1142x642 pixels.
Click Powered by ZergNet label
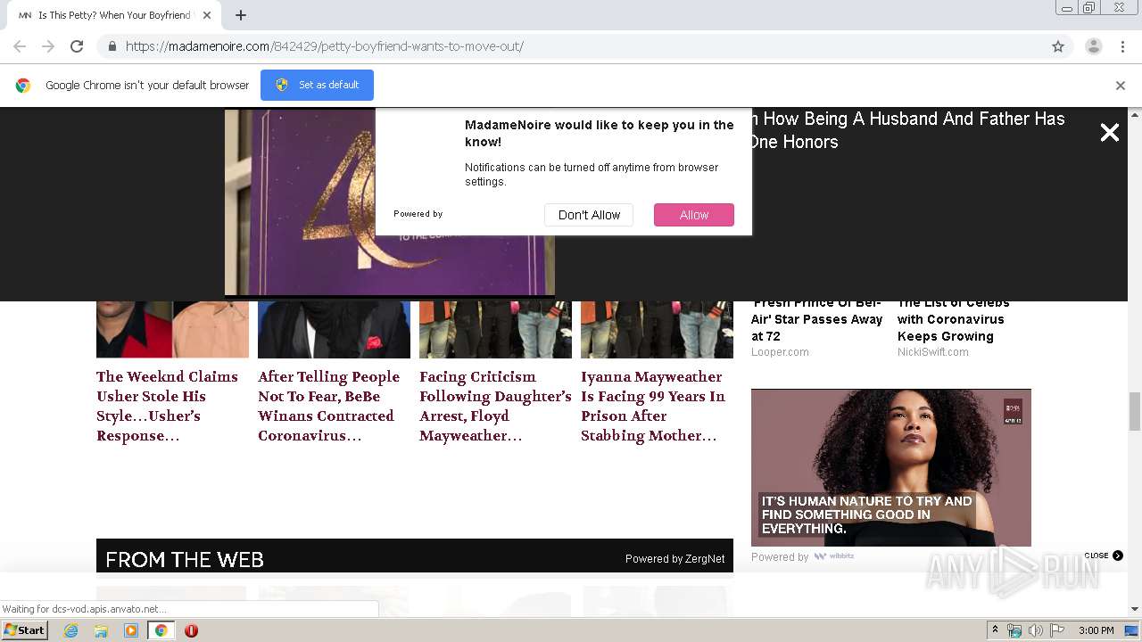point(674,559)
